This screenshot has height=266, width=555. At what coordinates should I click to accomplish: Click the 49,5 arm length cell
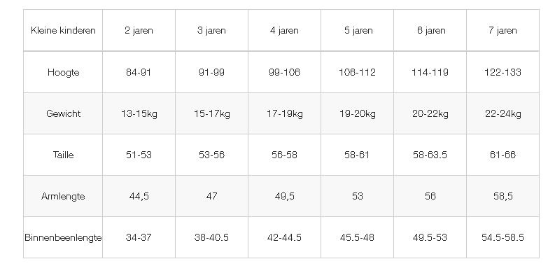pyautogui.click(x=284, y=196)
